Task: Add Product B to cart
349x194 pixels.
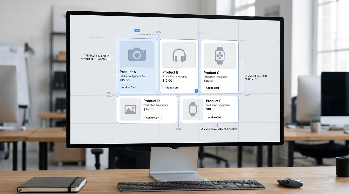Action: [x=171, y=88]
